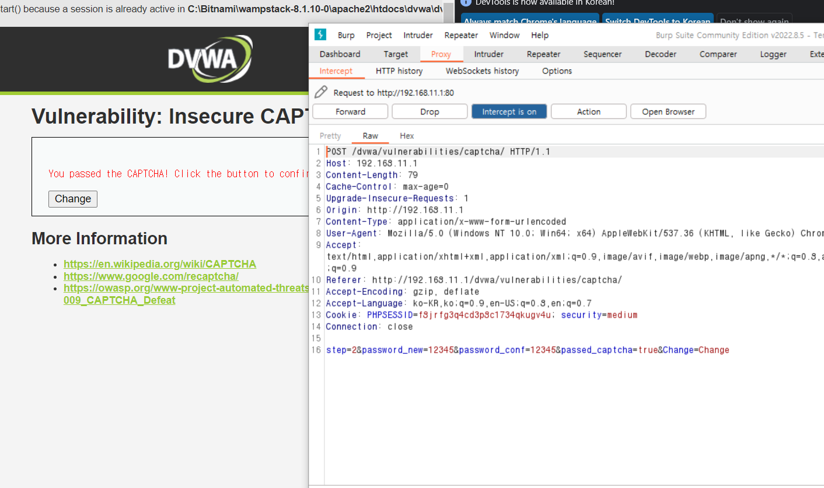Open the Wikipedia CAPTCHA link
This screenshot has height=488, width=824.
(160, 264)
